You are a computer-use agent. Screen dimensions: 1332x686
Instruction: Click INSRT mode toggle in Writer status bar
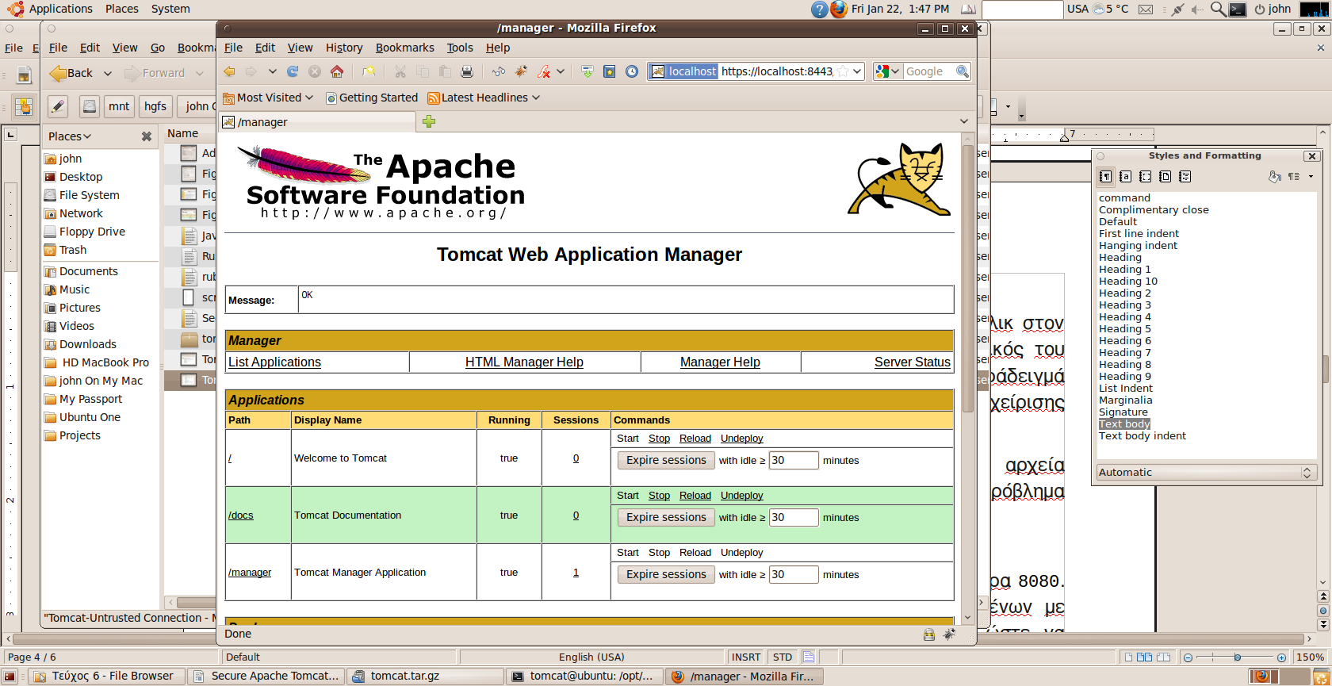pos(745,657)
